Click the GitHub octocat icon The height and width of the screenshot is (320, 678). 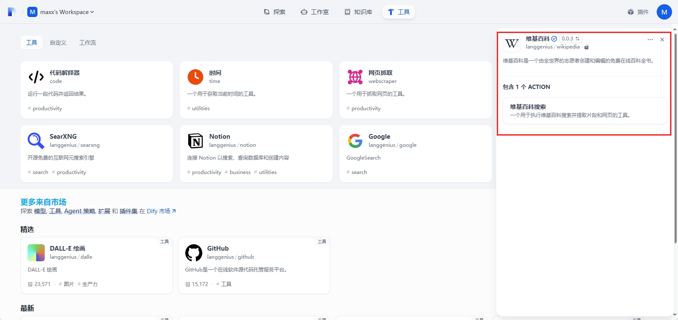tap(194, 253)
